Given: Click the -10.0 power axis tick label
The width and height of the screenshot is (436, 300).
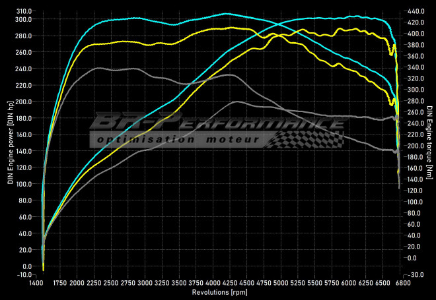Looking at the screenshot, I should pos(24,274).
